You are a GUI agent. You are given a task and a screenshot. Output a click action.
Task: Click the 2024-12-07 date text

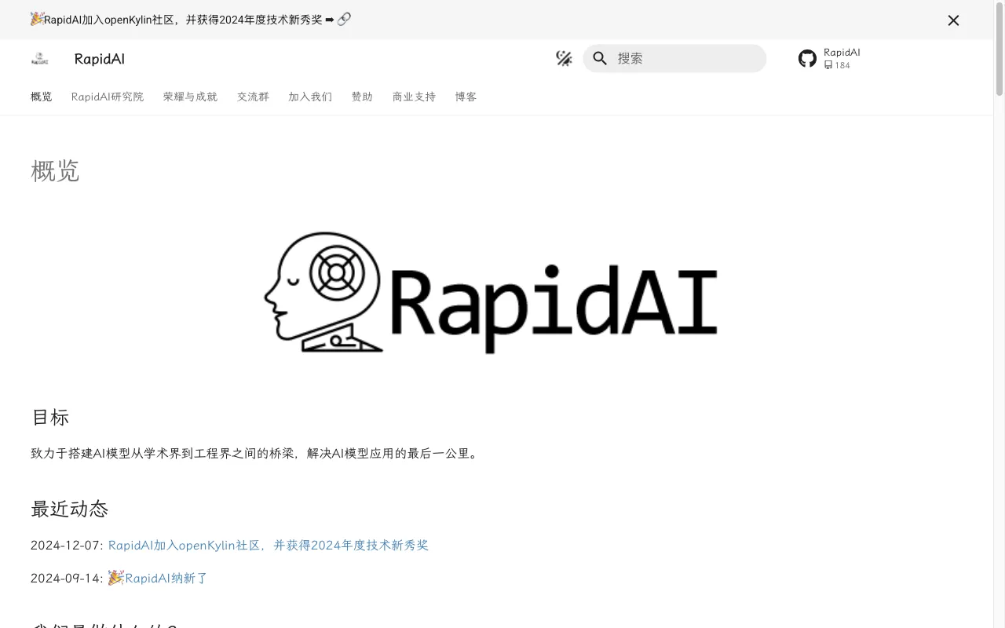coord(64,546)
